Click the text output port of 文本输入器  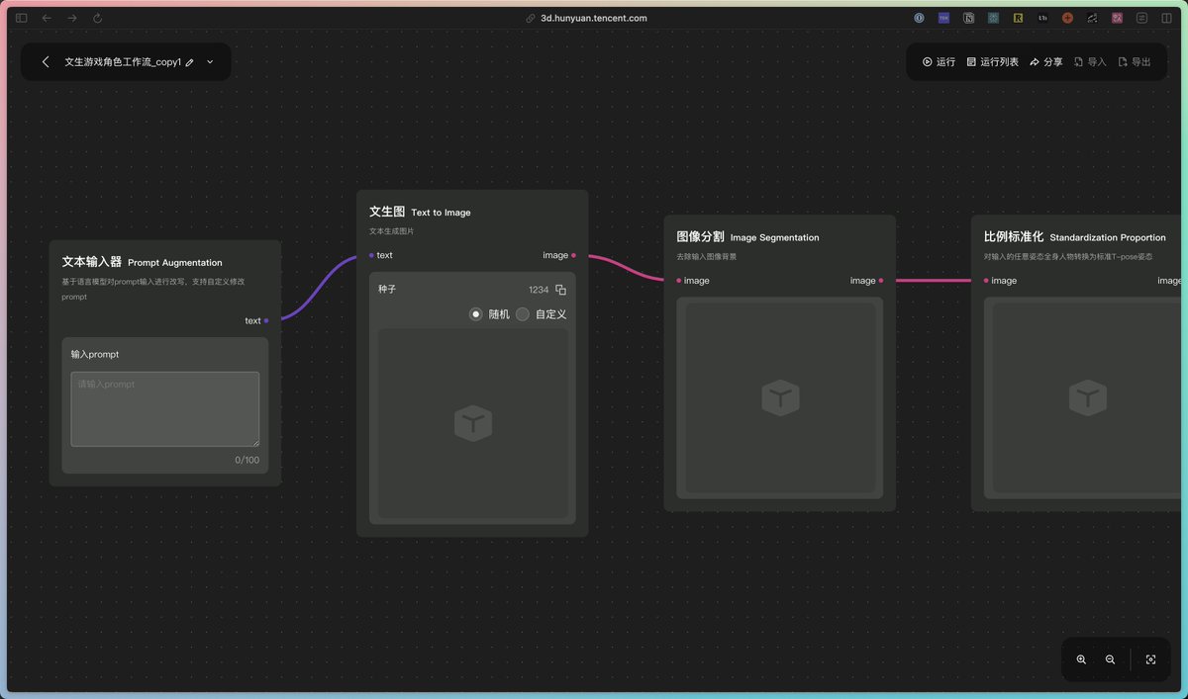[266, 320]
